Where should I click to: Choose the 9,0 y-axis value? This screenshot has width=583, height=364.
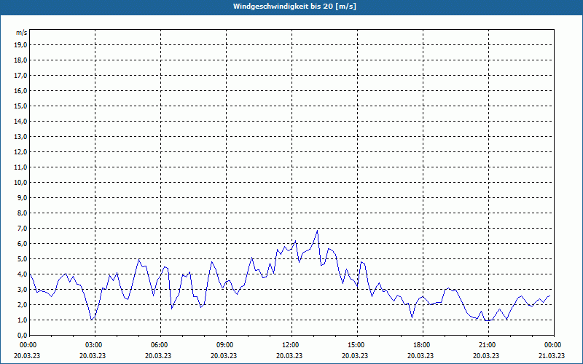[22, 197]
